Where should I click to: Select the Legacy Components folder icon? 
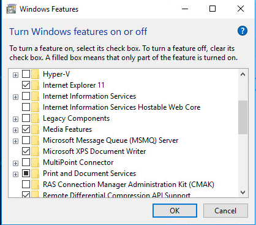point(35,118)
